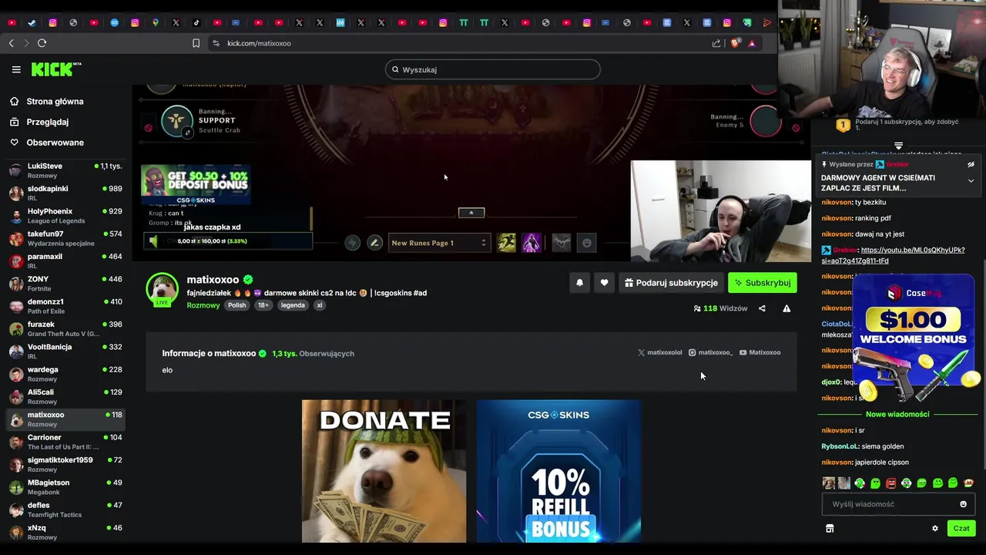Open demonzz1 channel in sidebar

(x=65, y=306)
